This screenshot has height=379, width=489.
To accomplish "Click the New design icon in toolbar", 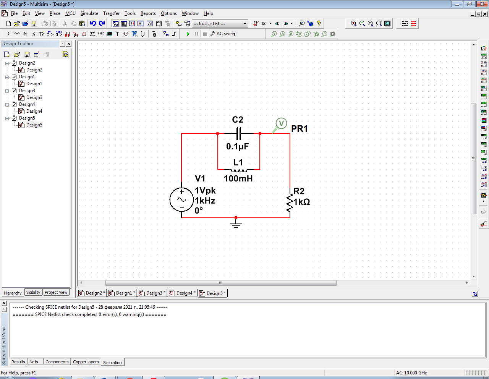I will (x=8, y=24).
